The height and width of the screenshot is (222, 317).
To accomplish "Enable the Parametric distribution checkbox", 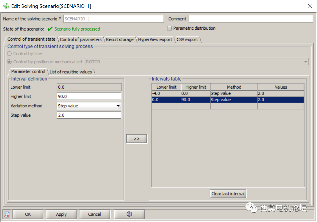I will tap(169, 28).
